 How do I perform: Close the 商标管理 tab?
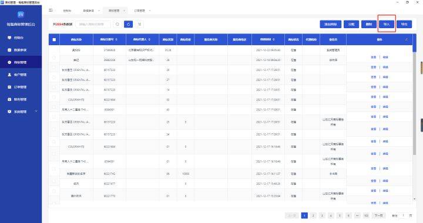(x=125, y=11)
